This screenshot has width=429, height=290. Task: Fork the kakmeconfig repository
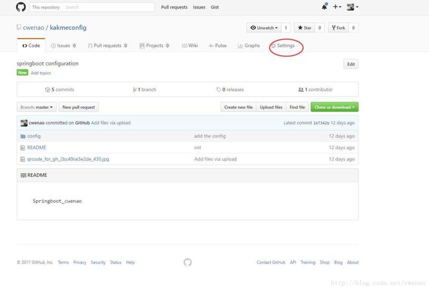(340, 28)
